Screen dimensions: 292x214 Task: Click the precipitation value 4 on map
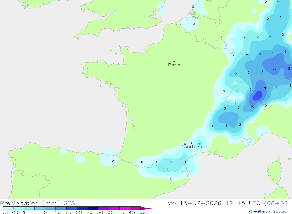point(226,126)
